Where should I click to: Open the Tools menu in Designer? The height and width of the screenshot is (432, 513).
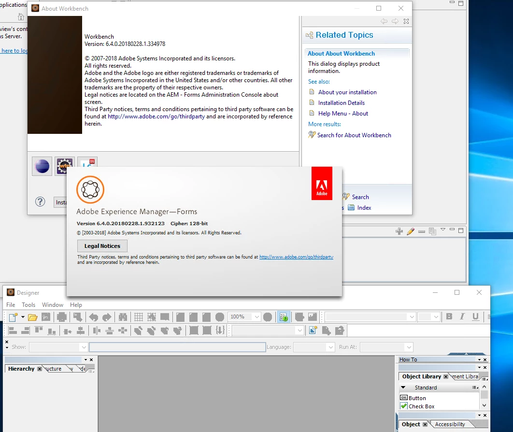point(28,305)
